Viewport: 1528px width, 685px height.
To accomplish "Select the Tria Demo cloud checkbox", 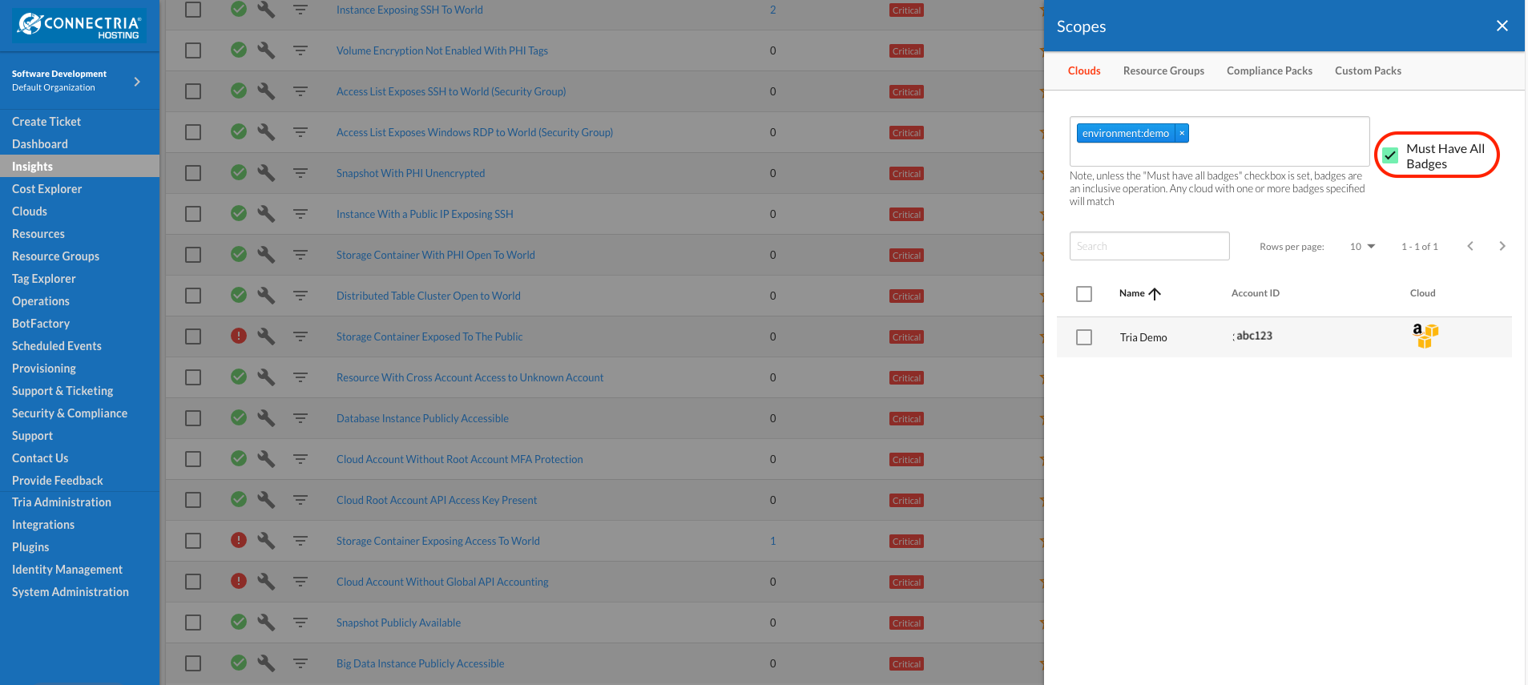I will click(x=1084, y=337).
